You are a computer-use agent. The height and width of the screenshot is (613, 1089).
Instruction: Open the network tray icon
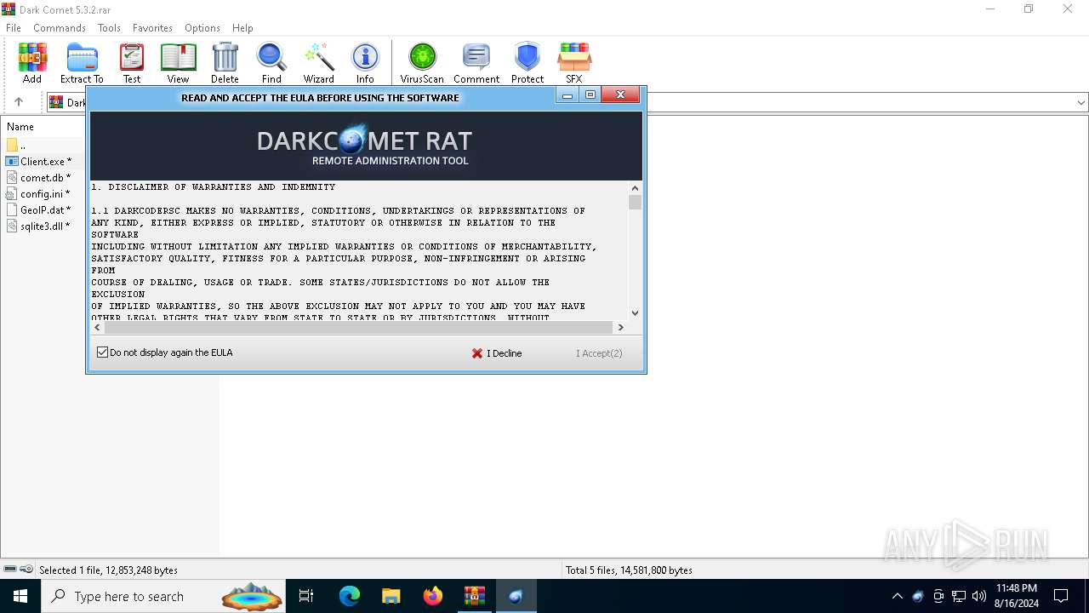pyautogui.click(x=959, y=596)
